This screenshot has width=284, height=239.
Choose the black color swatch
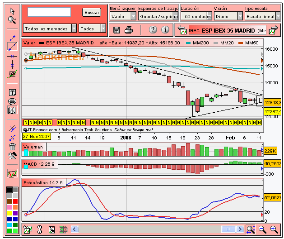point(9,190)
